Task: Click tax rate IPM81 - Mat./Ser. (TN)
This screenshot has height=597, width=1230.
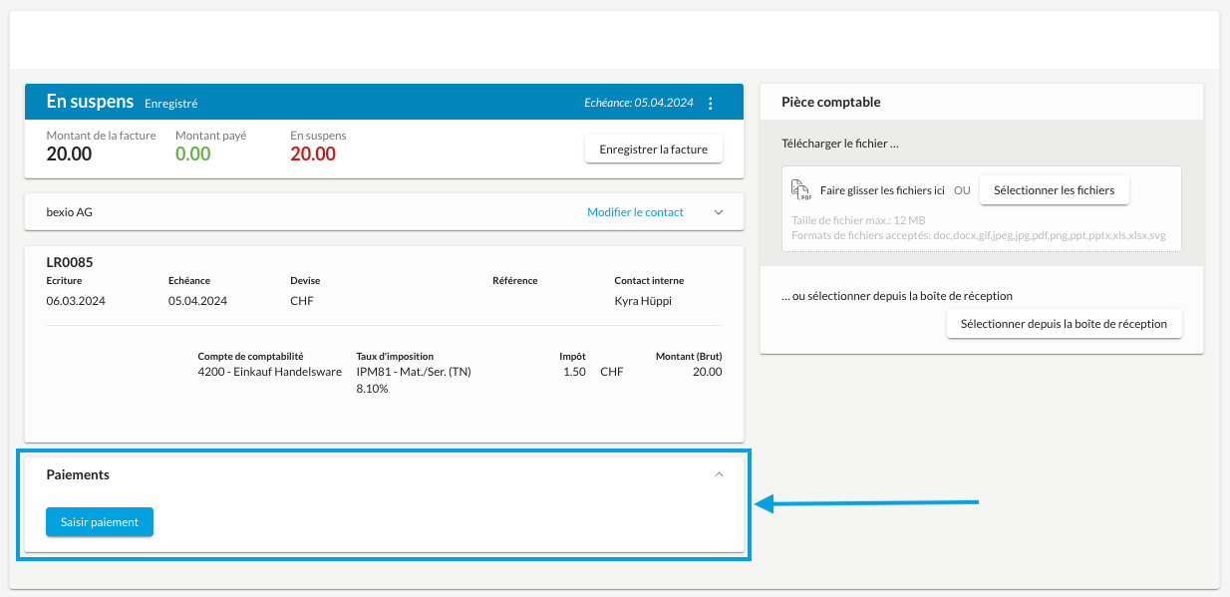Action: coord(414,372)
